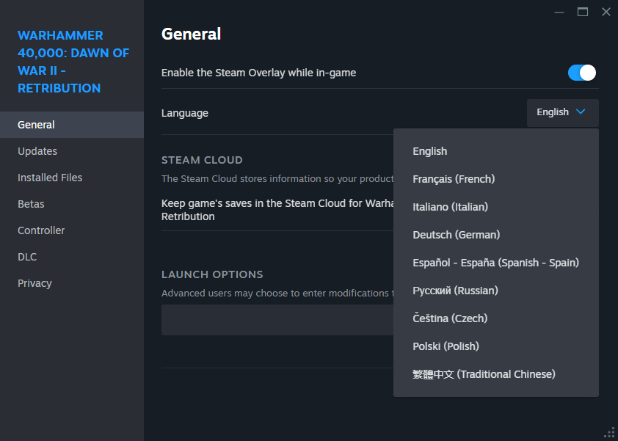Go to the Installed Files section

pyautogui.click(x=50, y=178)
